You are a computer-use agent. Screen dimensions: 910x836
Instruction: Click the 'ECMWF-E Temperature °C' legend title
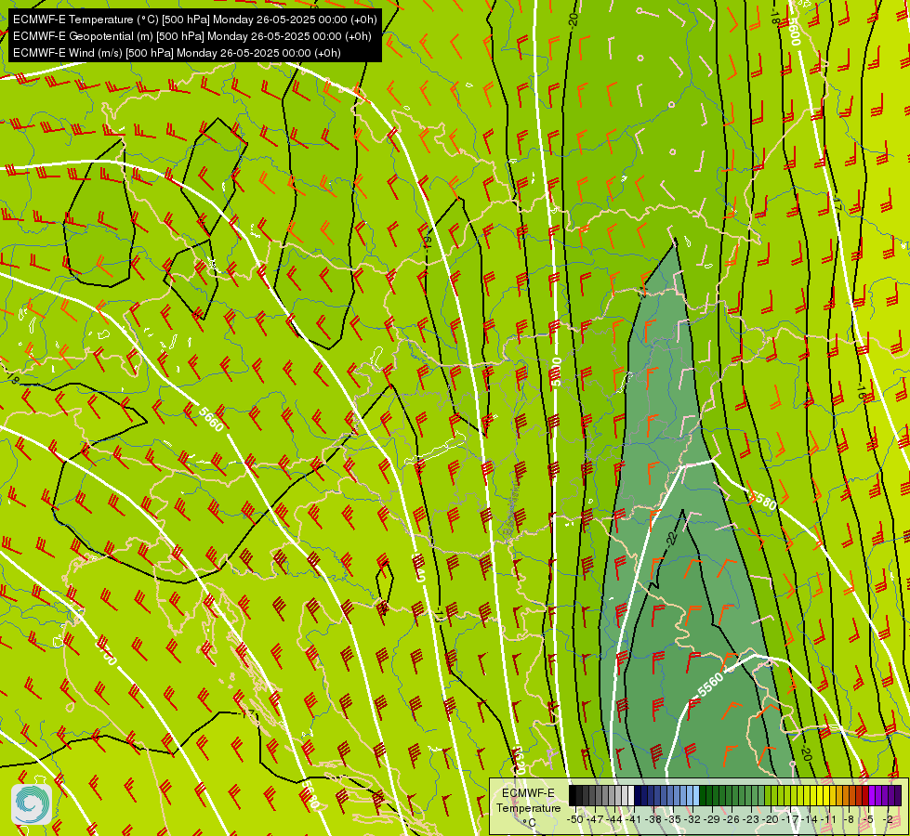coord(529,808)
